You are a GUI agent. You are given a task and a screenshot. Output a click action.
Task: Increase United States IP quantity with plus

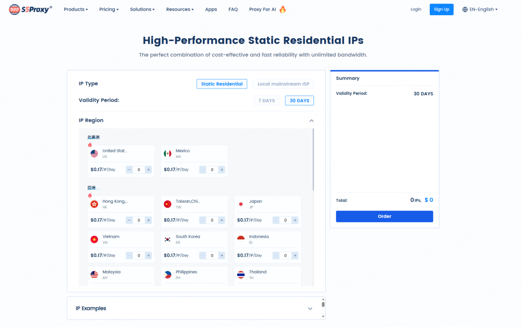point(148,170)
